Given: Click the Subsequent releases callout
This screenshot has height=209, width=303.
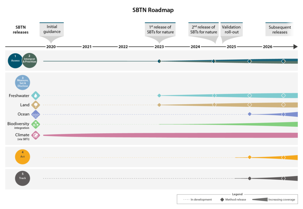Looking at the screenshot, I should (279, 30).
